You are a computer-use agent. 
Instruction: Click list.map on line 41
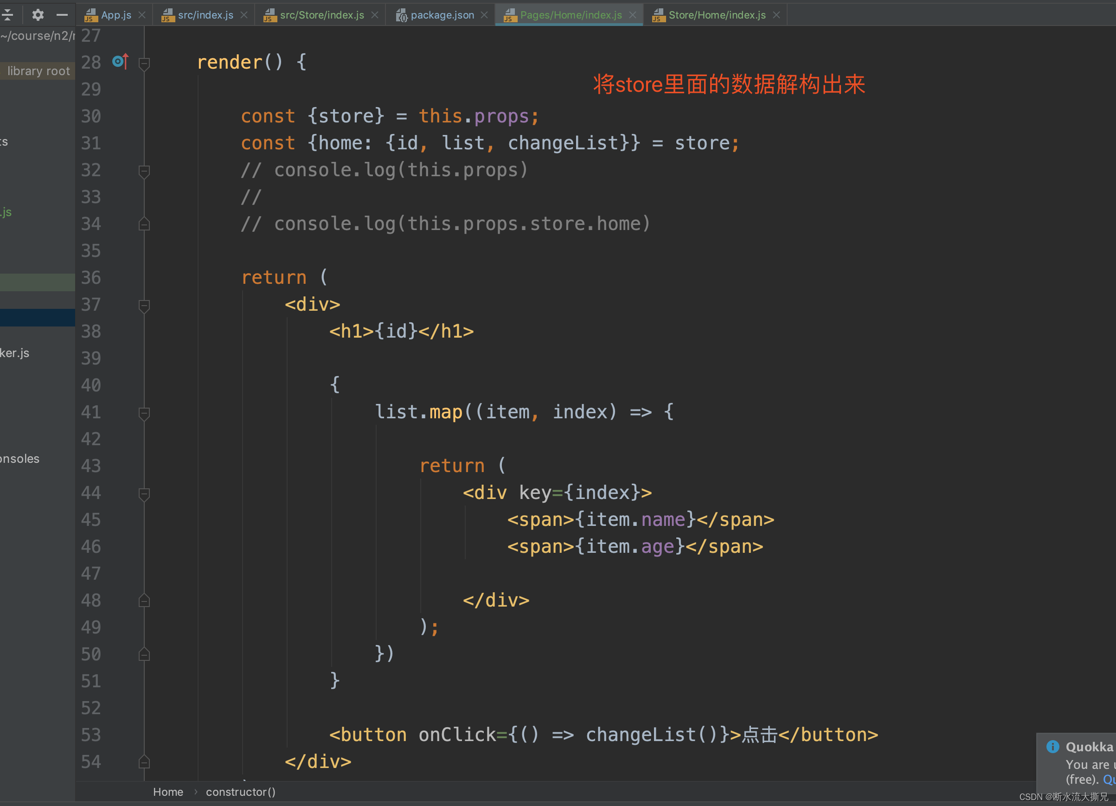pyautogui.click(x=419, y=412)
